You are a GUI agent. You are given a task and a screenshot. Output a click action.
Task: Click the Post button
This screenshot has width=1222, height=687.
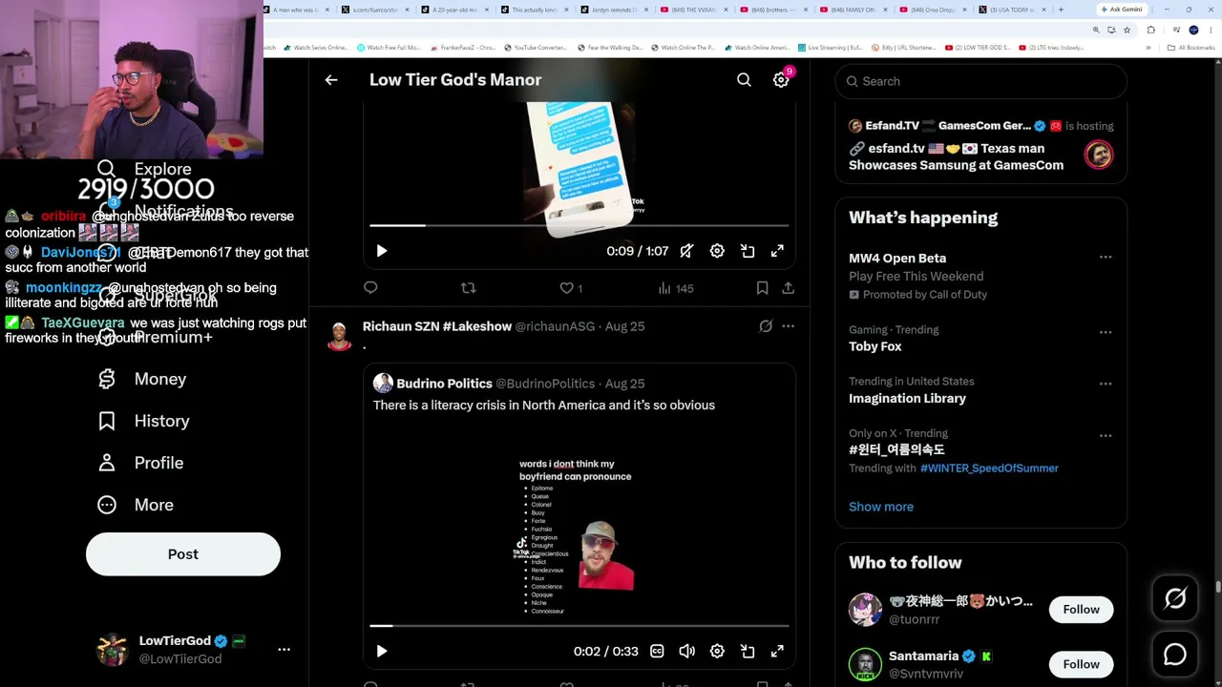point(183,554)
